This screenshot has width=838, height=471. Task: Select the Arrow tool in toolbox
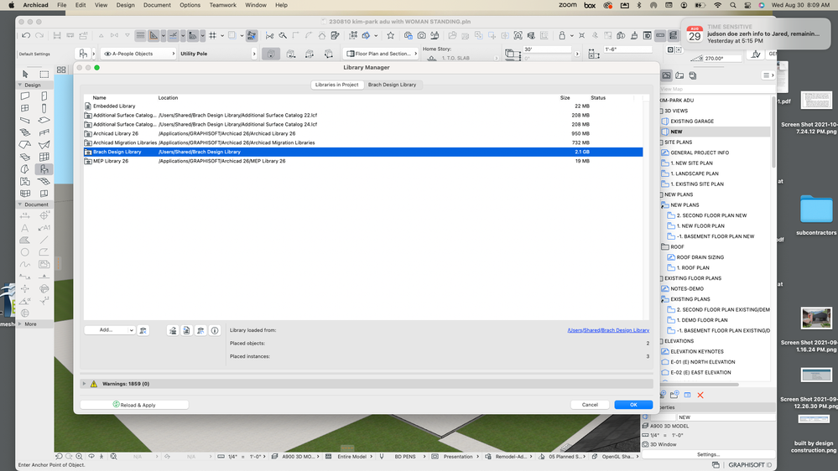(x=24, y=74)
